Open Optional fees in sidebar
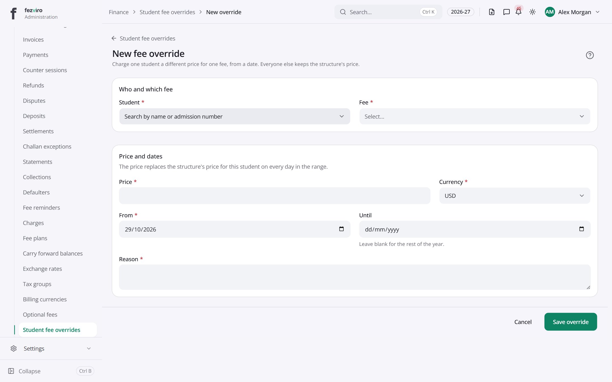 pyautogui.click(x=40, y=314)
